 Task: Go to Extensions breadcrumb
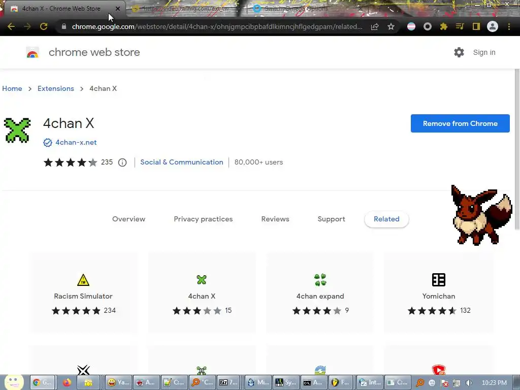[x=56, y=88]
